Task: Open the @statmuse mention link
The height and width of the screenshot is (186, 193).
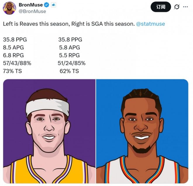Action: tap(150, 24)
